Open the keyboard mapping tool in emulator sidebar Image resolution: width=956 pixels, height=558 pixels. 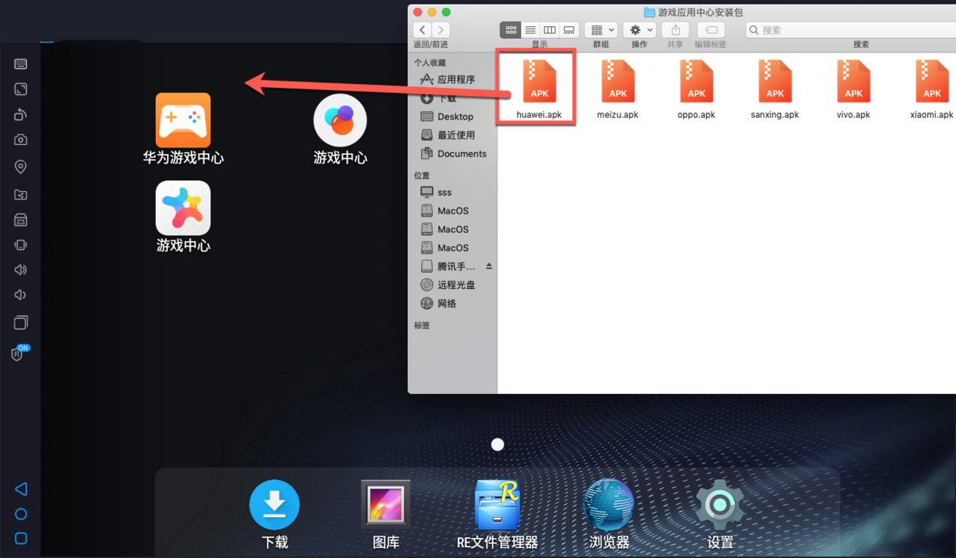tap(21, 64)
